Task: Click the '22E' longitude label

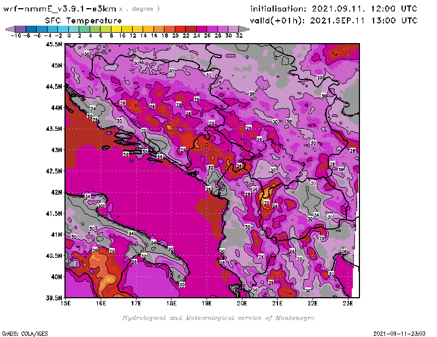Action: coord(312,303)
